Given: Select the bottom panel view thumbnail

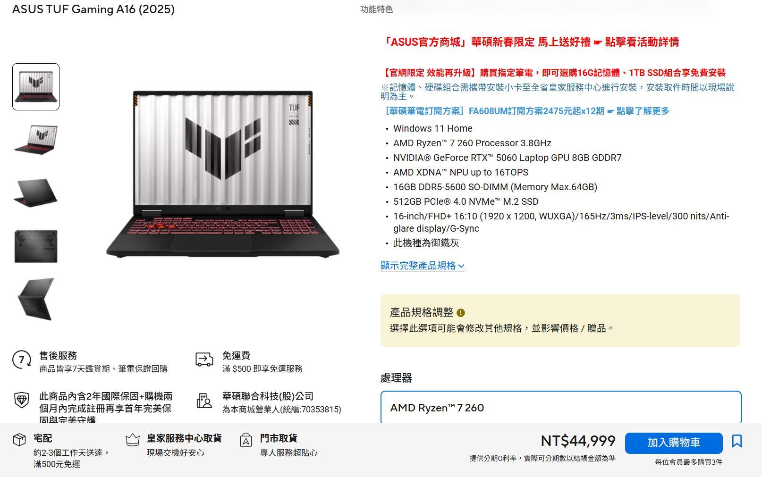Looking at the screenshot, I should click(x=36, y=246).
